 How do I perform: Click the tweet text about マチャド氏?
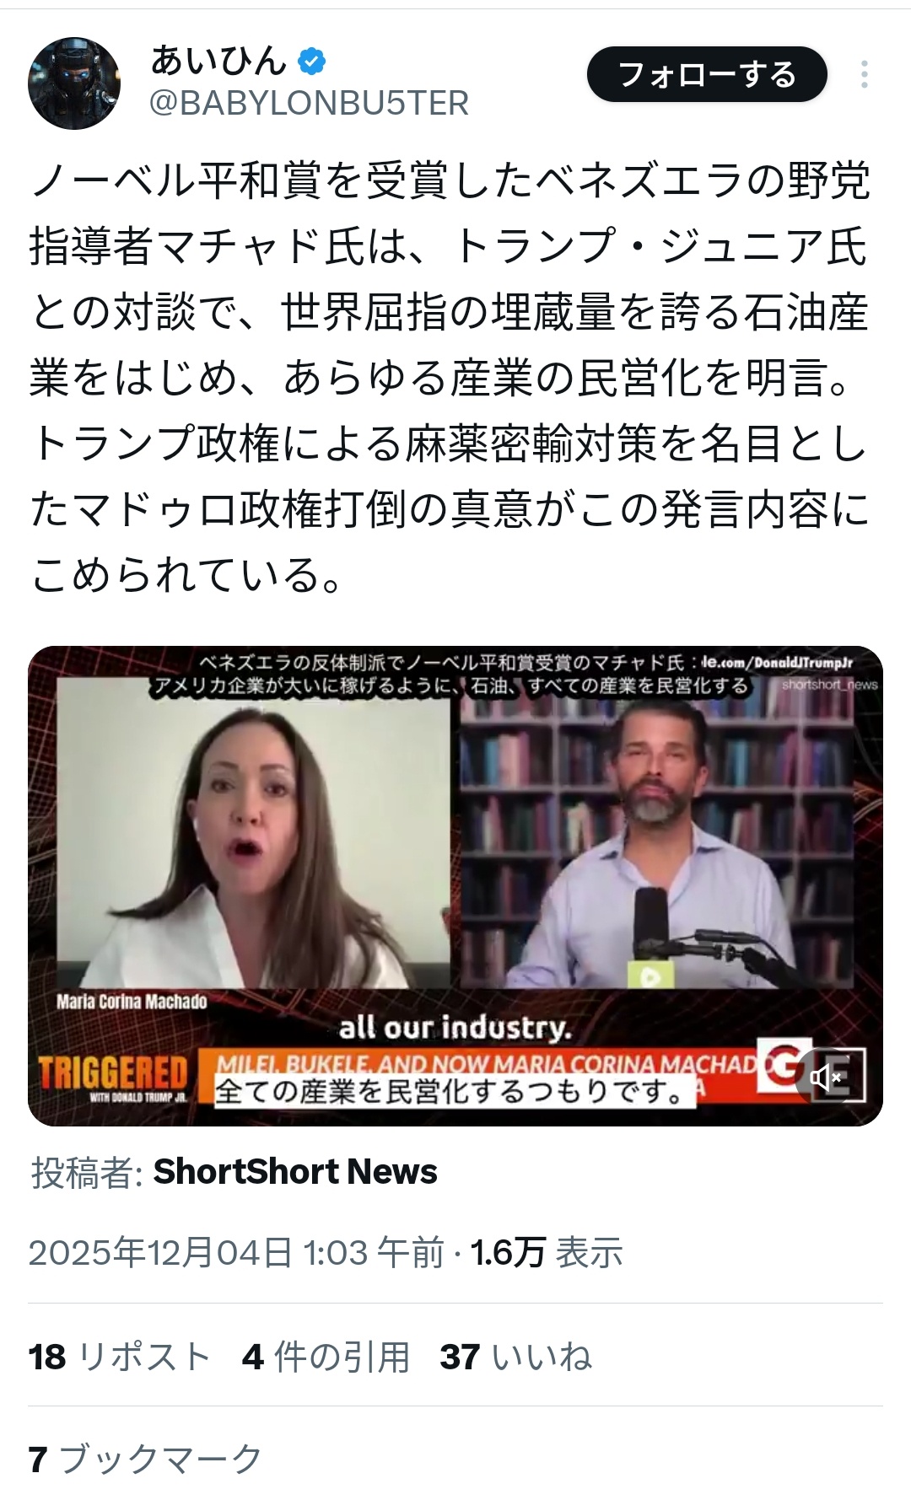(450, 377)
